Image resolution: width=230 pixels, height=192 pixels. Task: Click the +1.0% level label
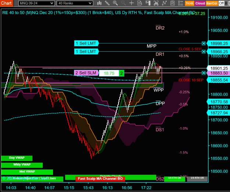(x=184, y=32)
